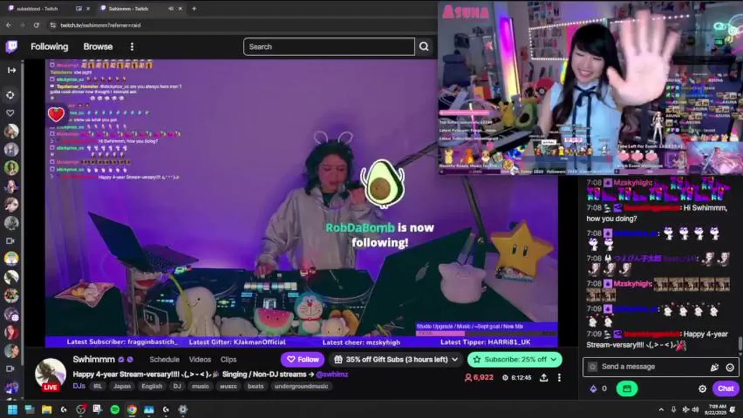
Task: Open Spotify from the taskbar
Action: pyautogui.click(x=115, y=409)
